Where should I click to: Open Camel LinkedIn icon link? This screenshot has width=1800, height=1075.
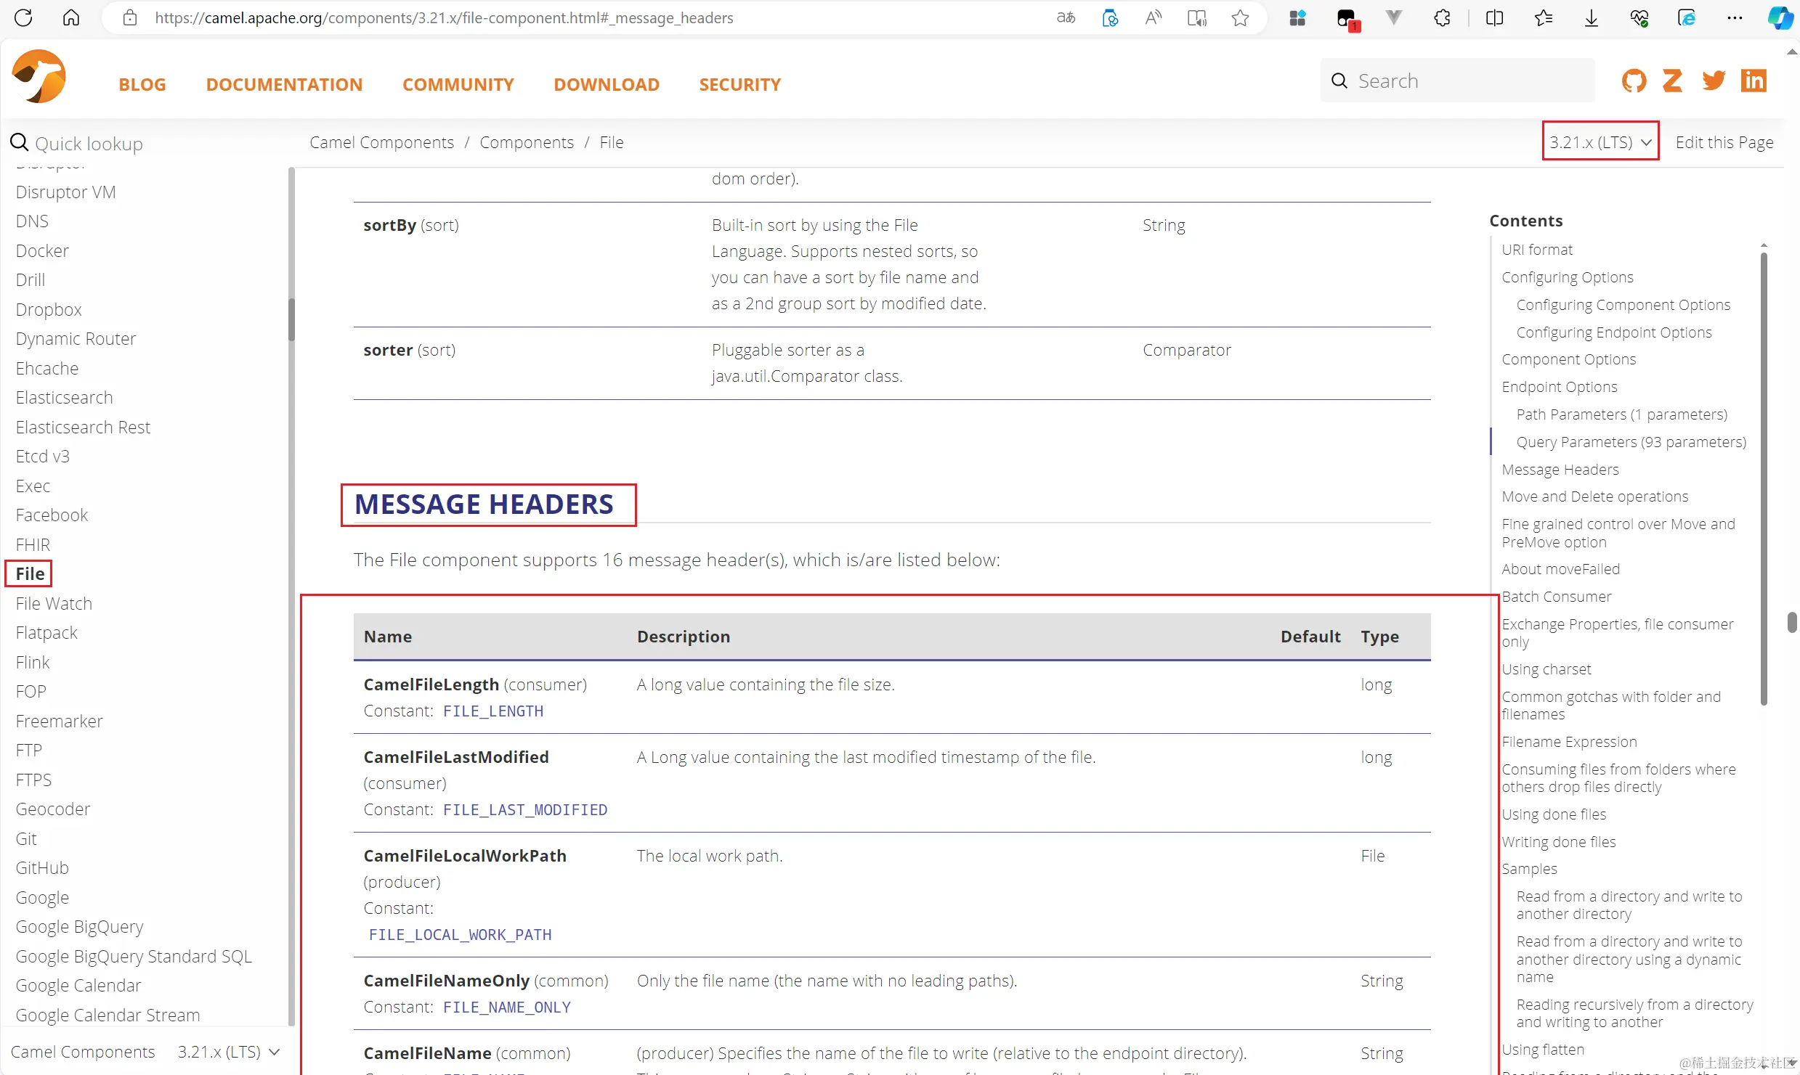(x=1754, y=81)
